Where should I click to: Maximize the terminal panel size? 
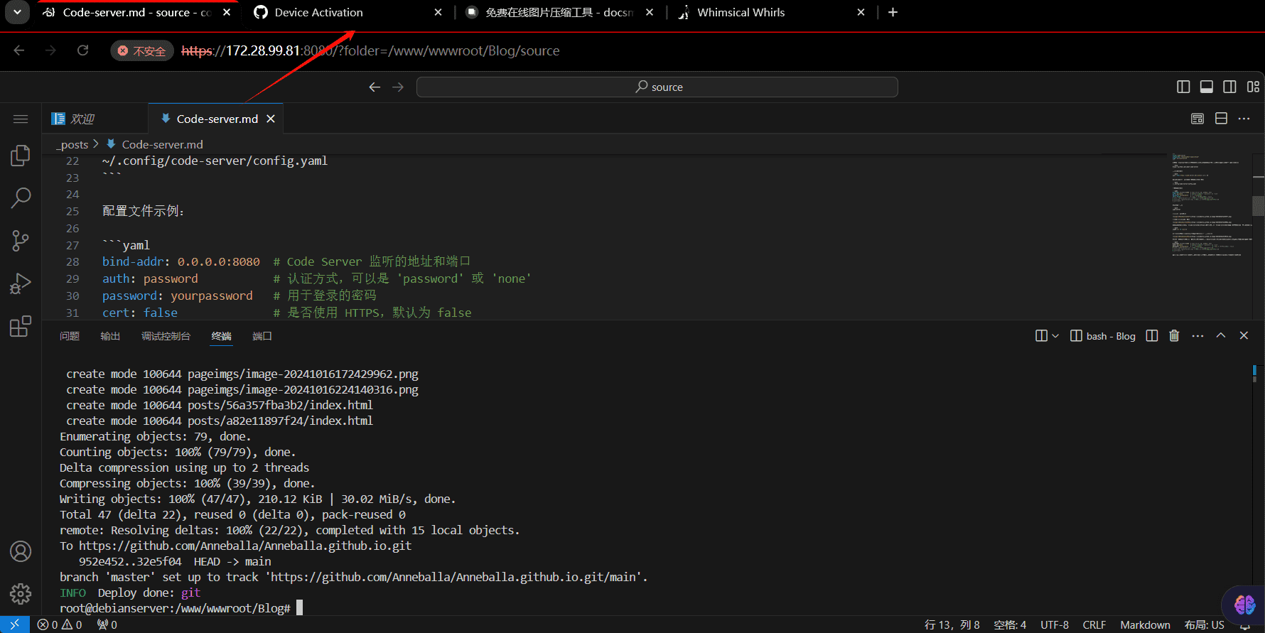pyautogui.click(x=1221, y=335)
